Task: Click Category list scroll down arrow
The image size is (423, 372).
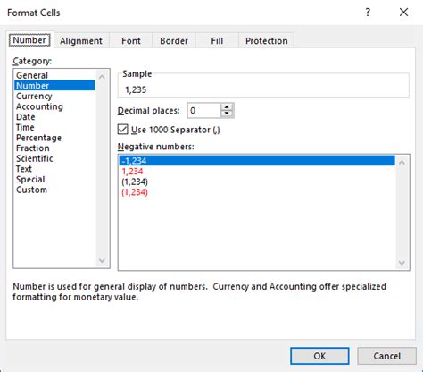Action: (102, 261)
